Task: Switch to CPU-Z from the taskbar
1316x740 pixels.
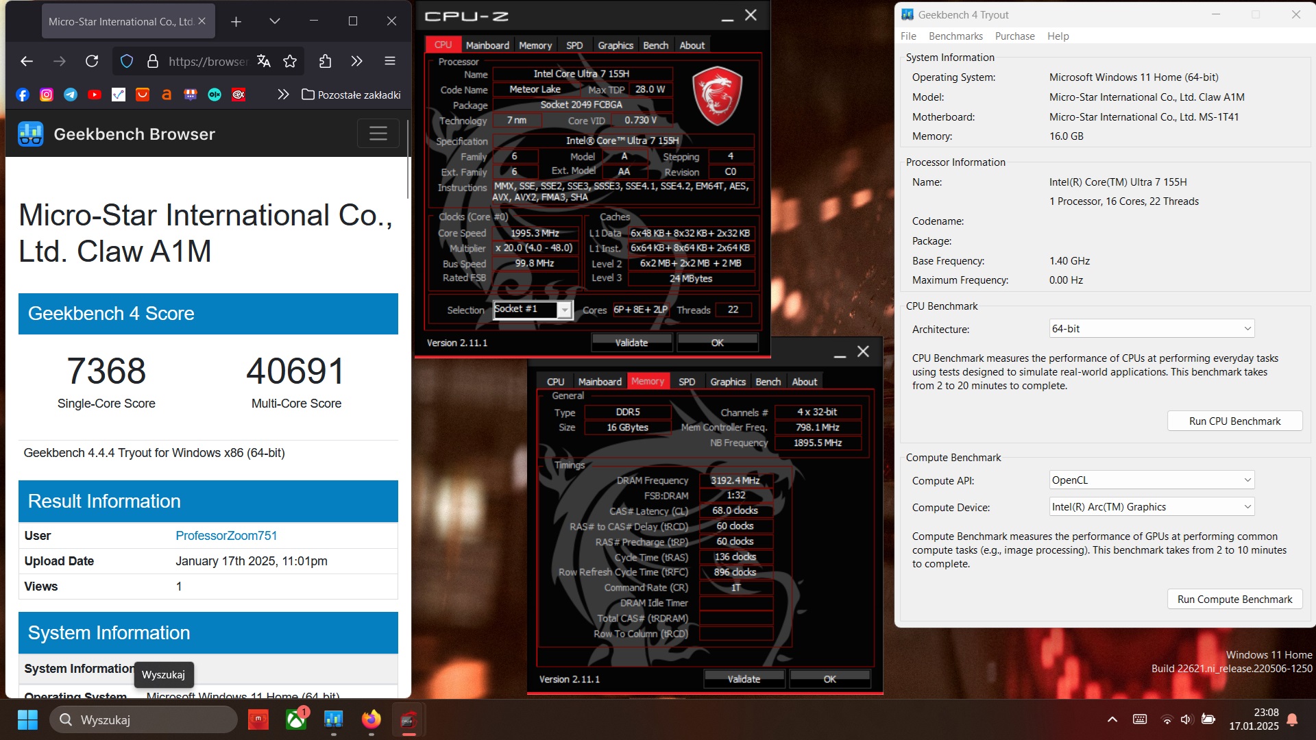Action: click(x=409, y=719)
